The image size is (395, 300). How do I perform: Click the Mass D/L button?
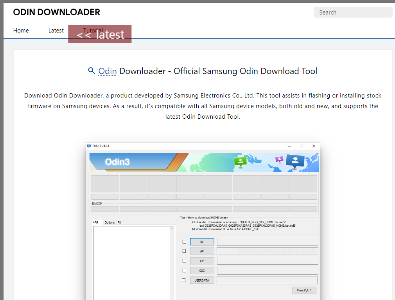pyautogui.click(x=304, y=291)
